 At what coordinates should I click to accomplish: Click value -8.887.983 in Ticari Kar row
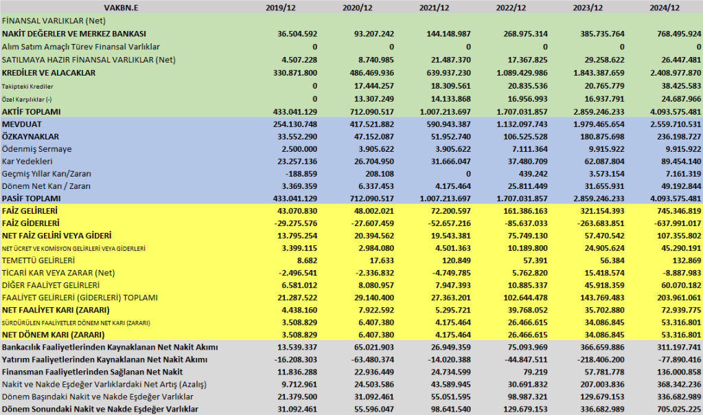click(x=682, y=273)
